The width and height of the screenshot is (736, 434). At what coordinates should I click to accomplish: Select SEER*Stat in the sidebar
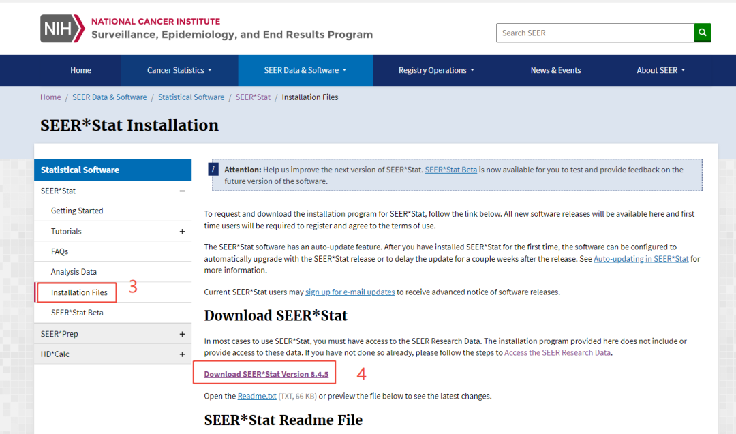(x=58, y=191)
